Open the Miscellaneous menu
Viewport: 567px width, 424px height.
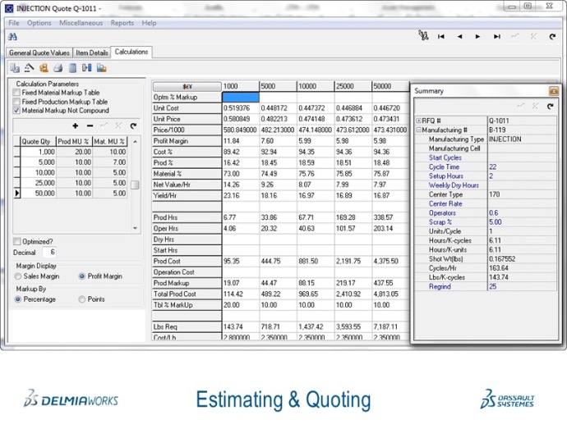tap(81, 23)
